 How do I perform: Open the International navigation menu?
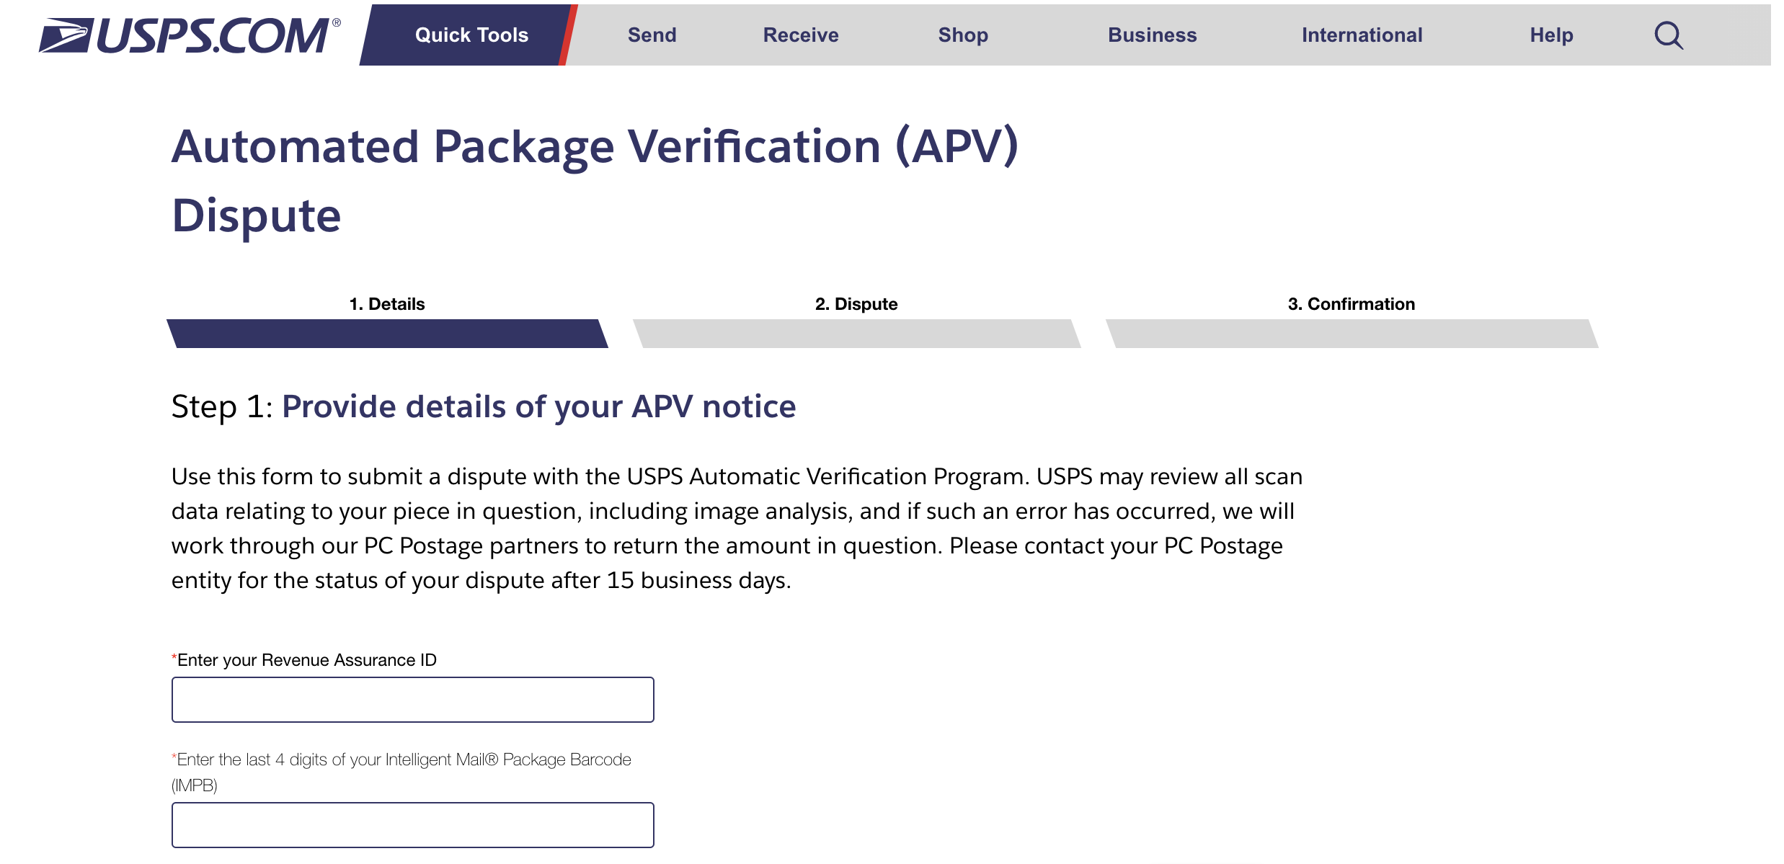1362,35
